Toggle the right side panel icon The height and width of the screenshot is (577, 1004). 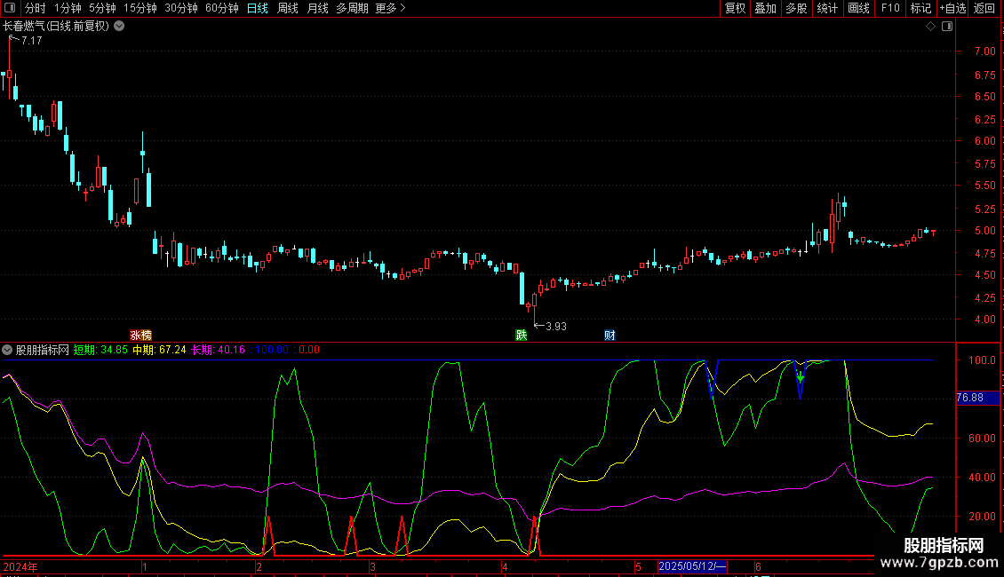pyautogui.click(x=947, y=27)
